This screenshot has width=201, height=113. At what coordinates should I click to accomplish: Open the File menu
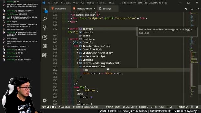coord(50,3)
